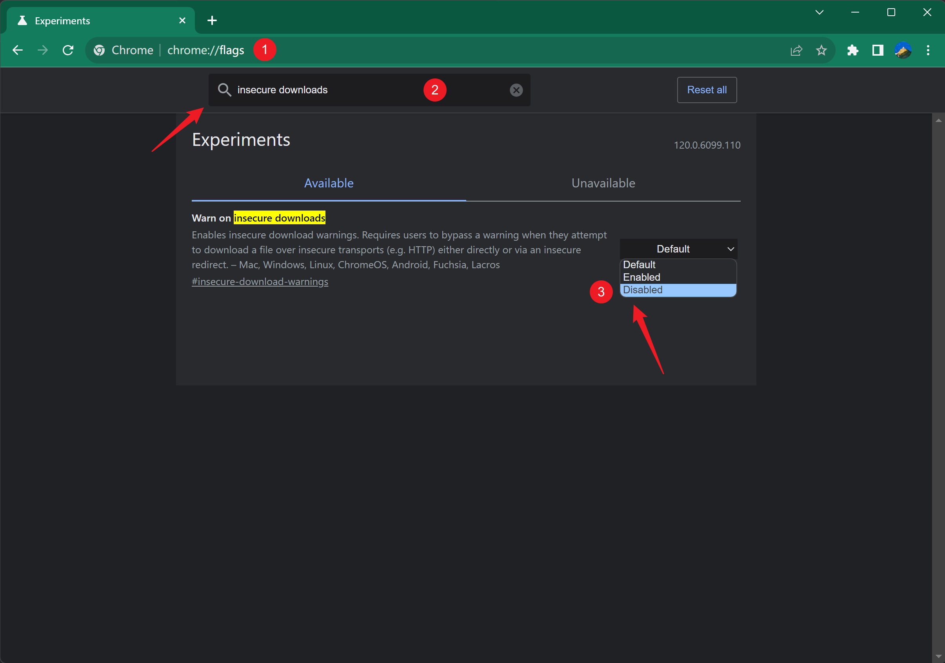This screenshot has height=663, width=945.
Task: Reload the chrome://flags page
Action: click(x=68, y=50)
